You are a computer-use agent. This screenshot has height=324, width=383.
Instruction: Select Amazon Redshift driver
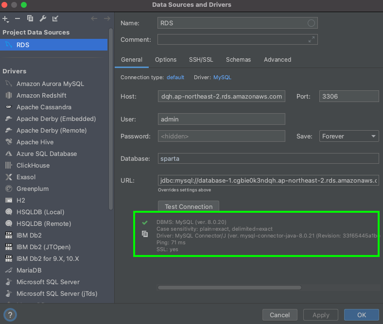[54, 96]
